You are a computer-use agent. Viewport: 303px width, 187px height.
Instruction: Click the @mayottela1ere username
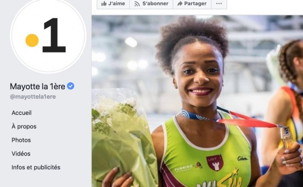coord(33,96)
